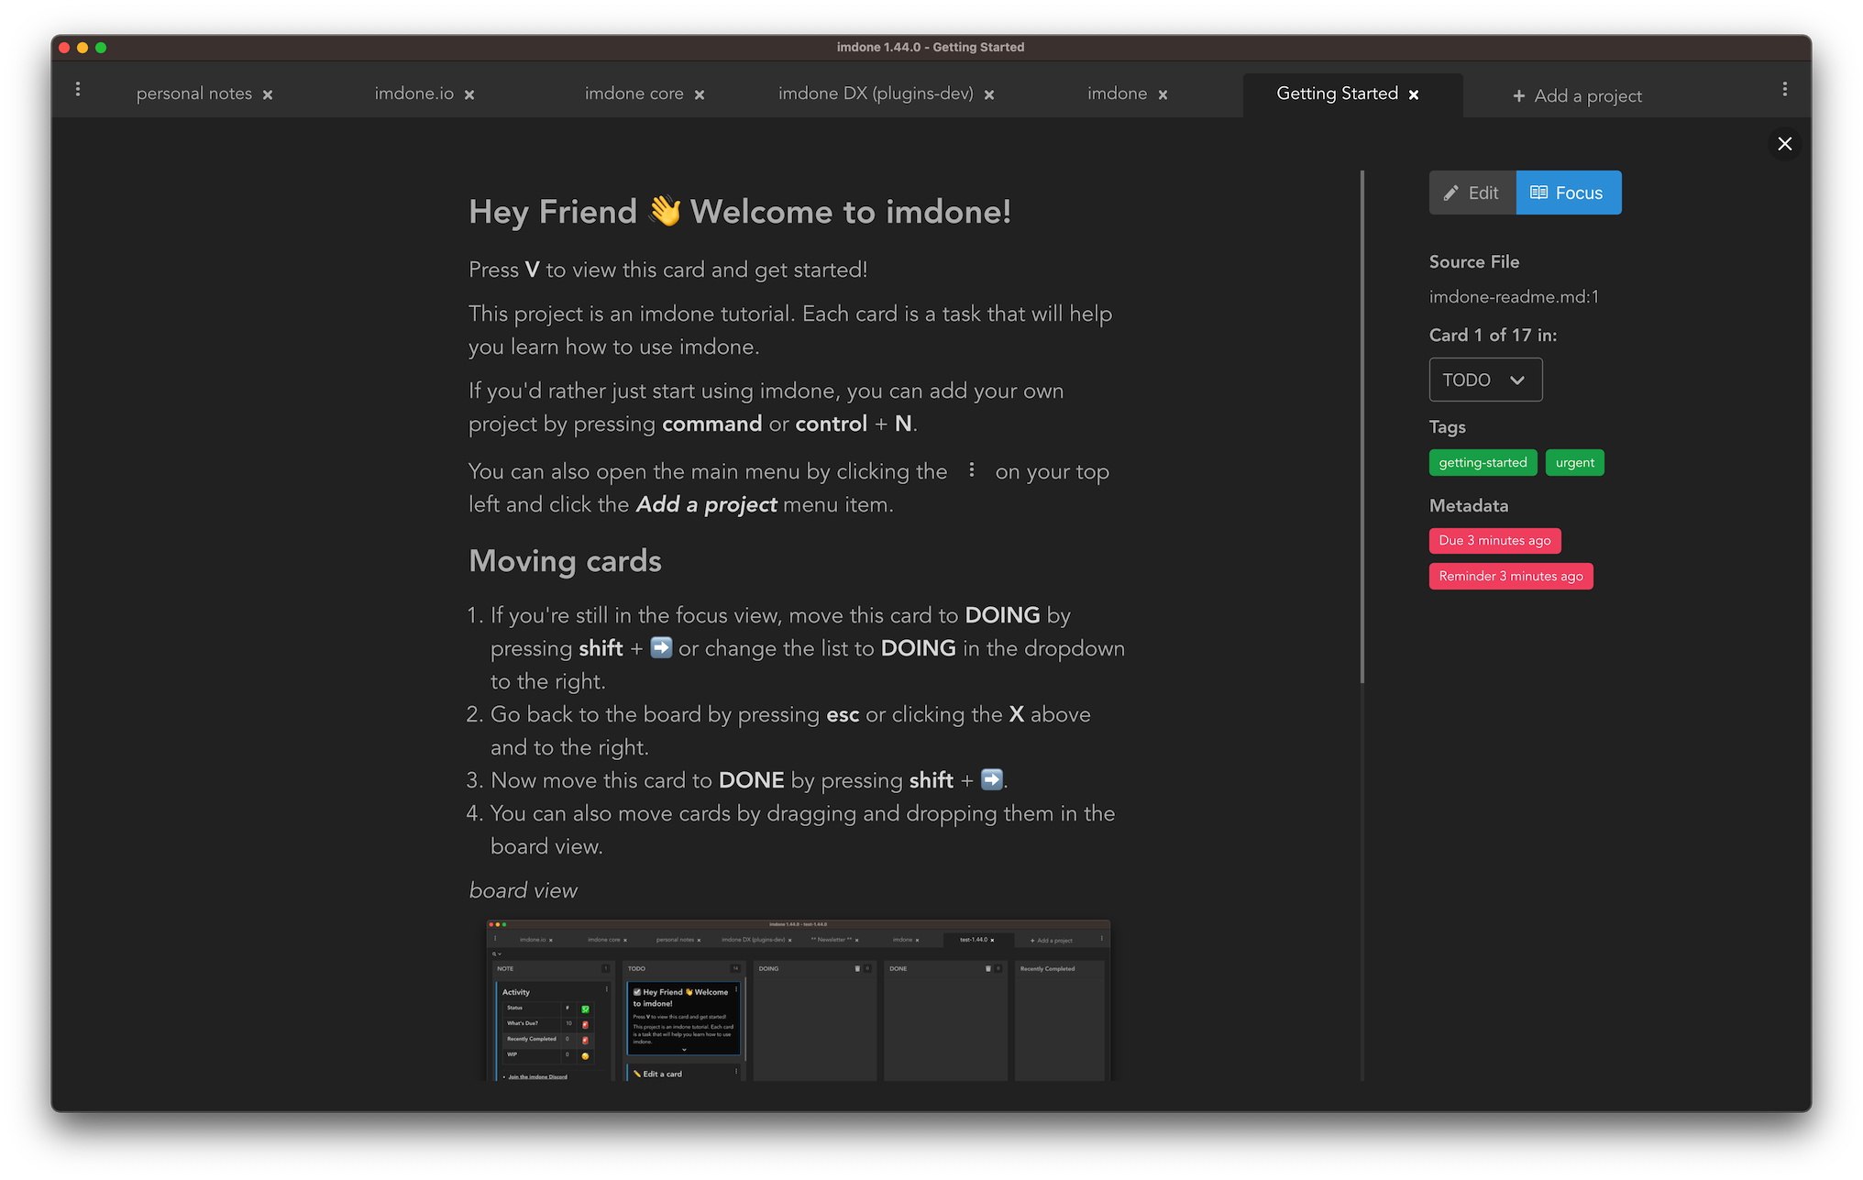The width and height of the screenshot is (1863, 1180).
Task: Close the imdone.io tab with its x
Action: [x=469, y=94]
